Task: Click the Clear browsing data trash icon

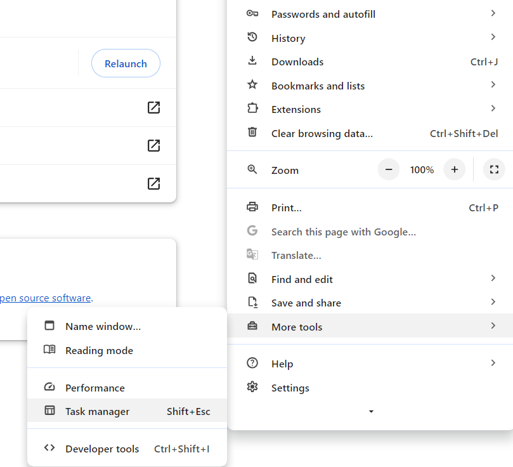Action: (x=253, y=133)
